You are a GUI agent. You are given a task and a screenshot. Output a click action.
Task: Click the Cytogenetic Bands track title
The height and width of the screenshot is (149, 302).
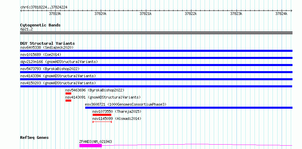pyautogui.click(x=40, y=25)
